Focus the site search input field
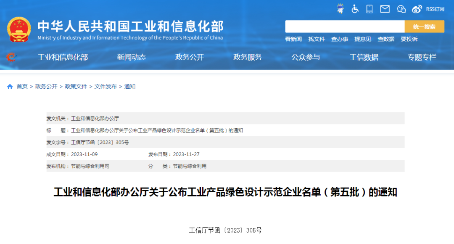The width and height of the screenshot is (454, 244). (345, 27)
